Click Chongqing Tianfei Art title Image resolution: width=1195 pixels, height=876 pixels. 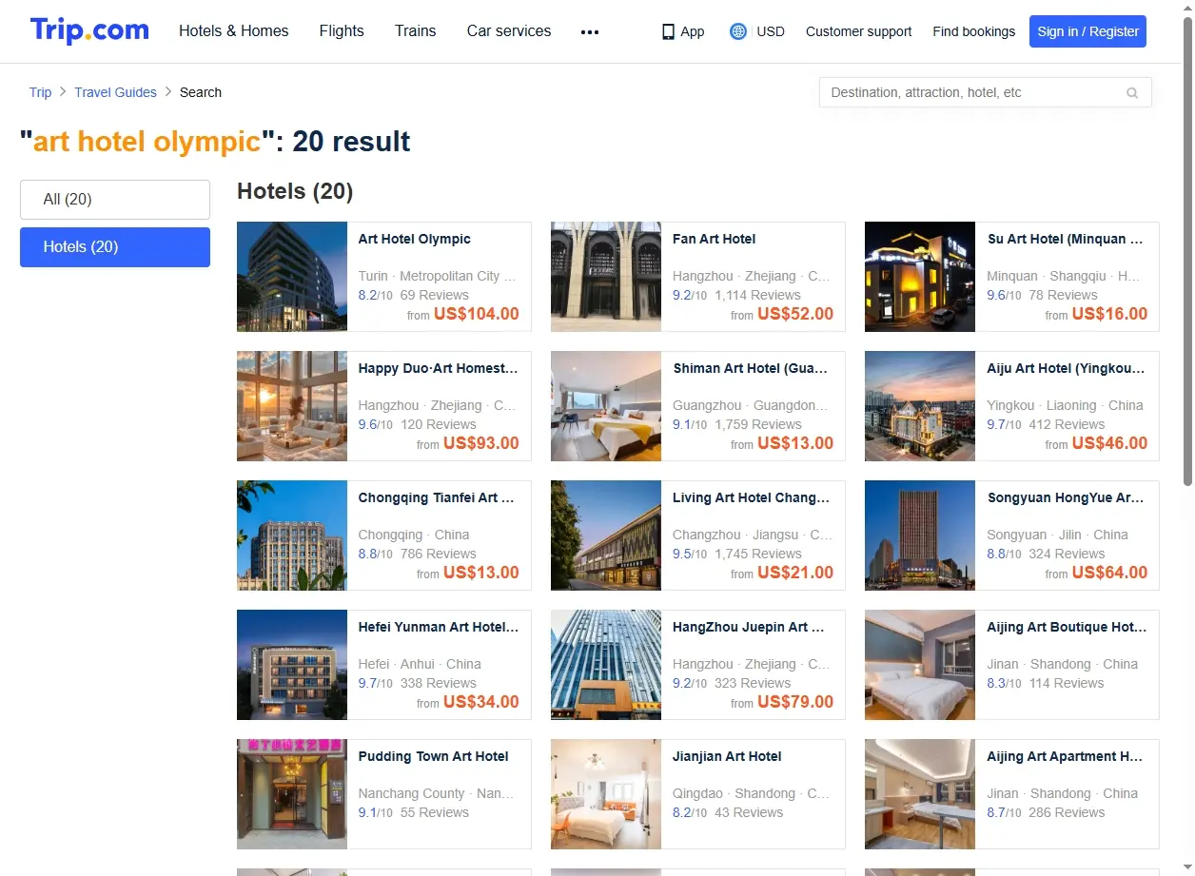[x=436, y=497]
